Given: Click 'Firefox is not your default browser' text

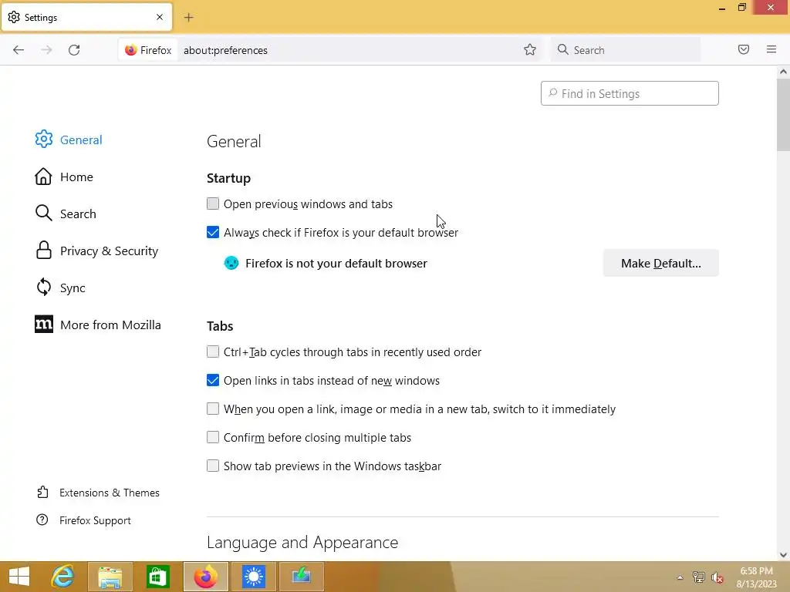Looking at the screenshot, I should pos(336,264).
